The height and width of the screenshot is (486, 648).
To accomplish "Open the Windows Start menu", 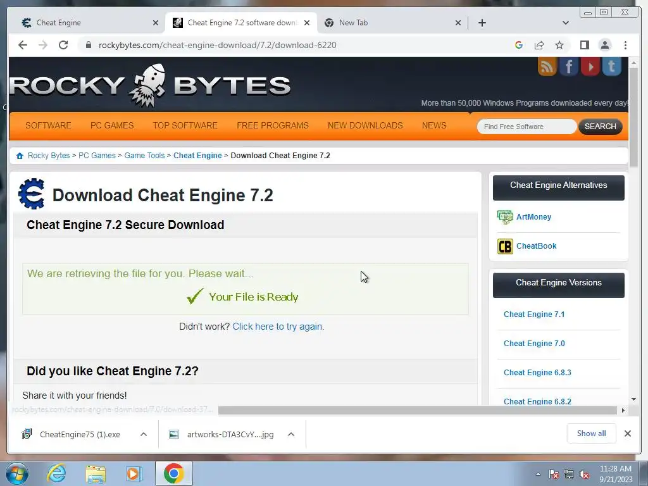I will click(x=17, y=473).
